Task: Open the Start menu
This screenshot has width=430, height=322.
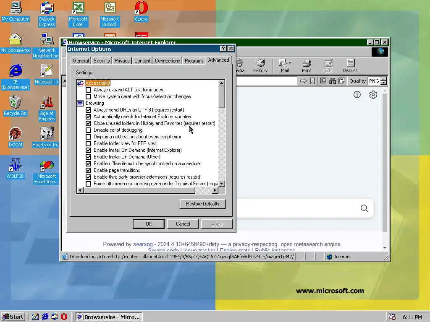Action: coord(13,317)
